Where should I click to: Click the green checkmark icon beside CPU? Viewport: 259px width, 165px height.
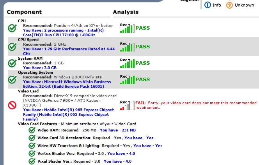12,28
